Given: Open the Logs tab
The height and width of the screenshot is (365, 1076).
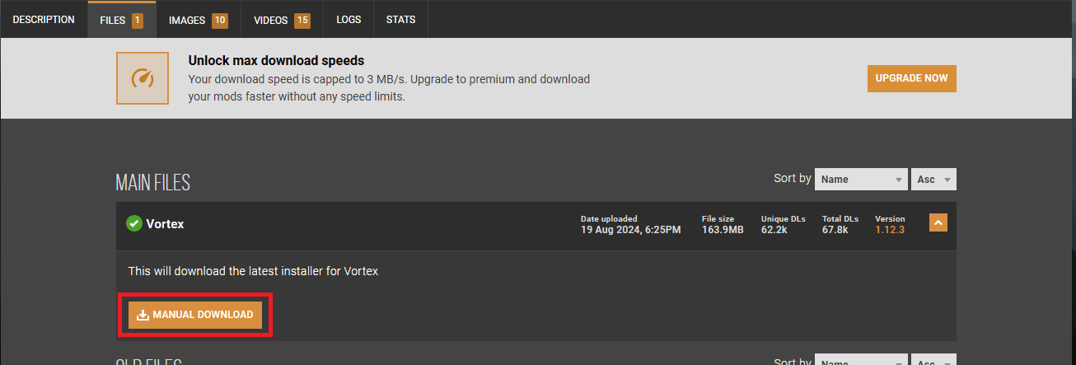Looking at the screenshot, I should [349, 19].
